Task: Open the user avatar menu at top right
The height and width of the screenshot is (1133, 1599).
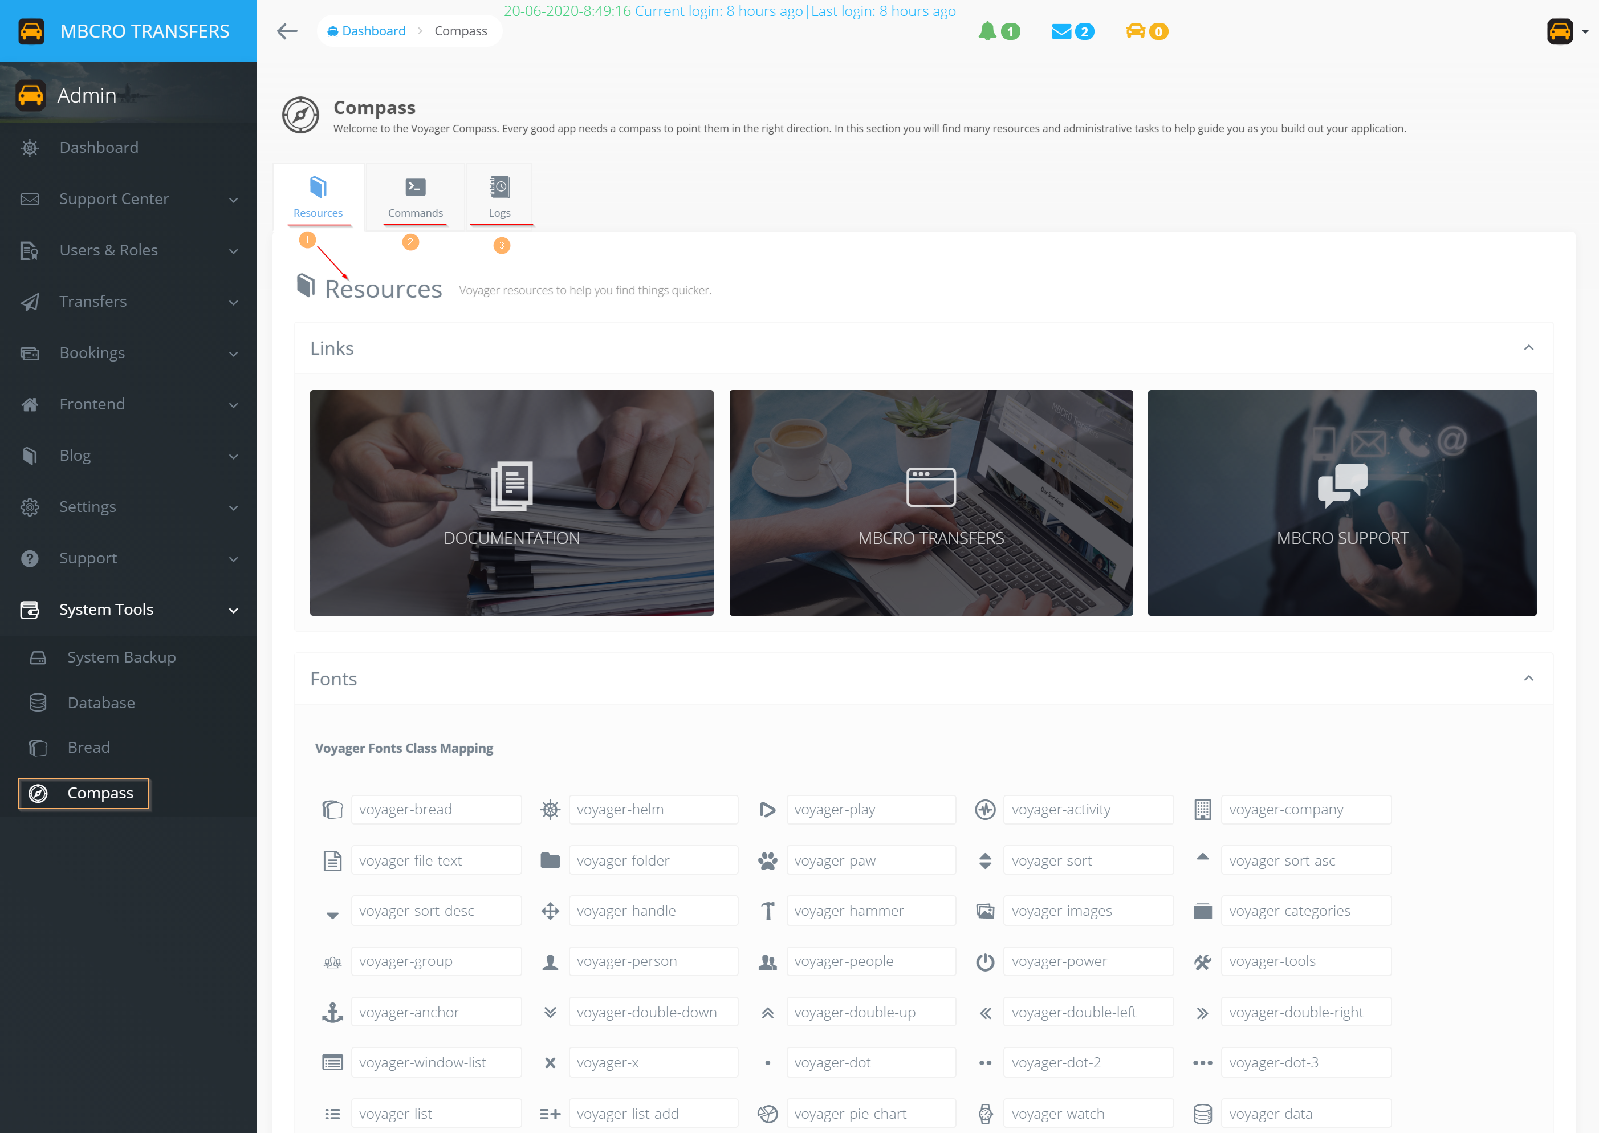Action: (x=1561, y=31)
